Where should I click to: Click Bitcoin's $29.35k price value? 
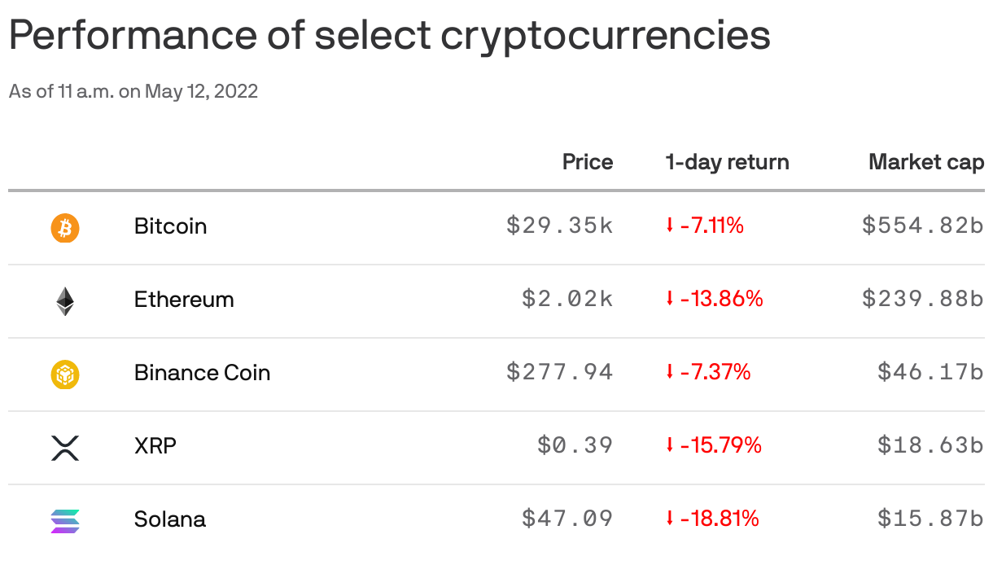coord(560,226)
